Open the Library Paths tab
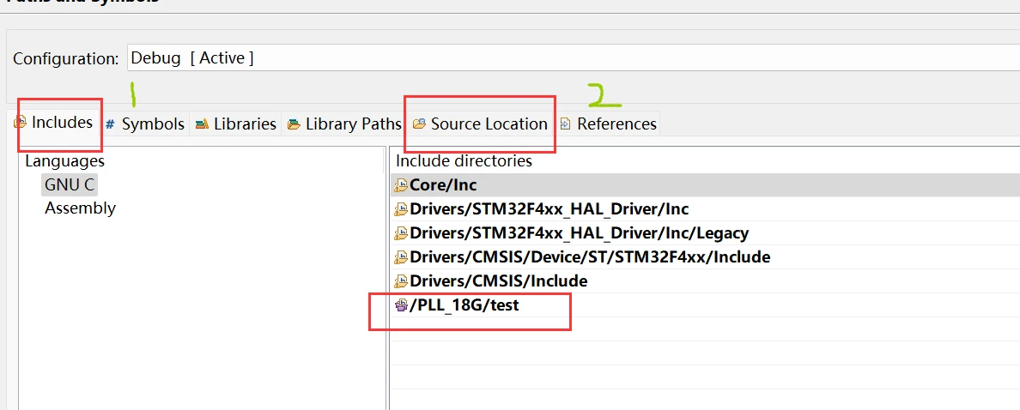Viewport: 1020px width, 410px height. coord(353,124)
